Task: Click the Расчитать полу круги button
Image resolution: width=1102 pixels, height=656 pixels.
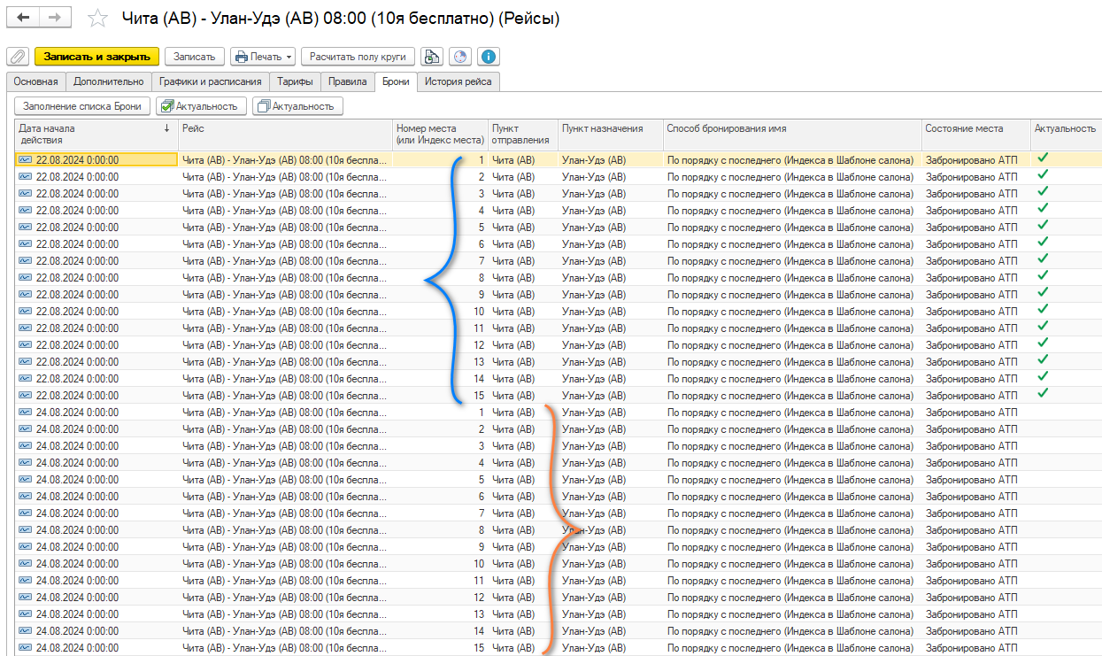Action: (358, 57)
